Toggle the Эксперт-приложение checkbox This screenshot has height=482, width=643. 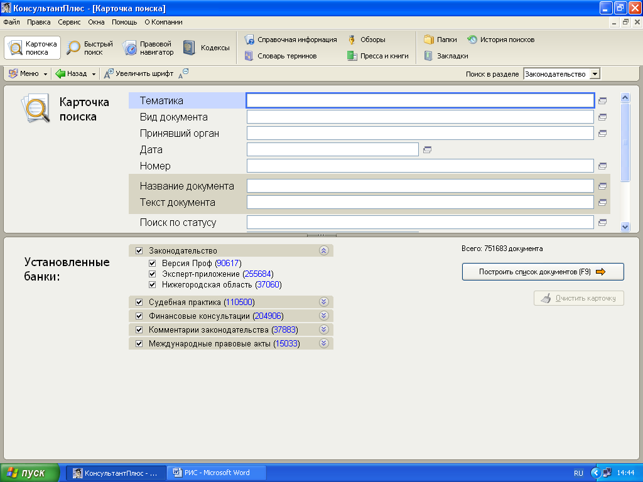pos(152,274)
